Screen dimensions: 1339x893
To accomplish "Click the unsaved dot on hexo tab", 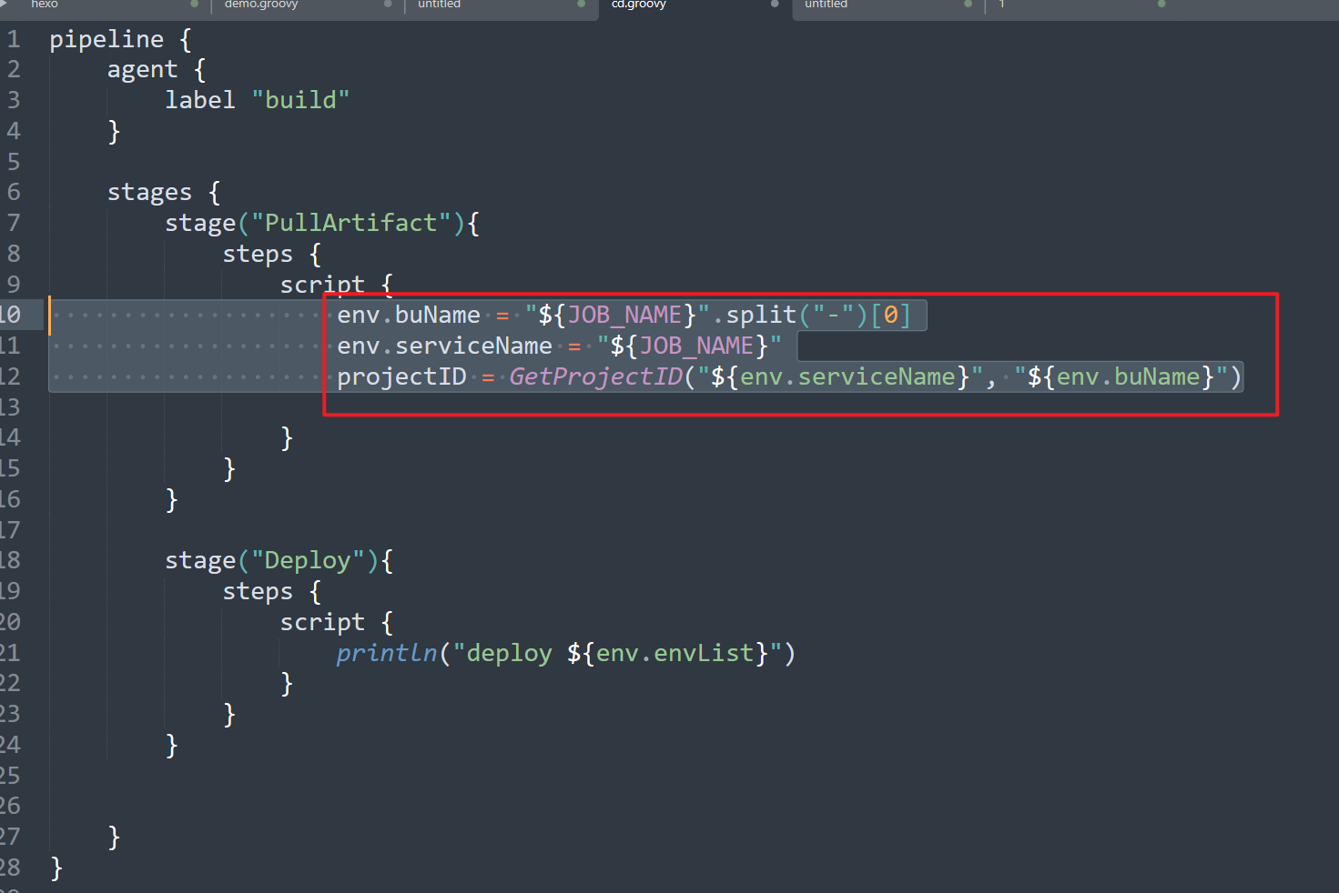I will (x=194, y=4).
